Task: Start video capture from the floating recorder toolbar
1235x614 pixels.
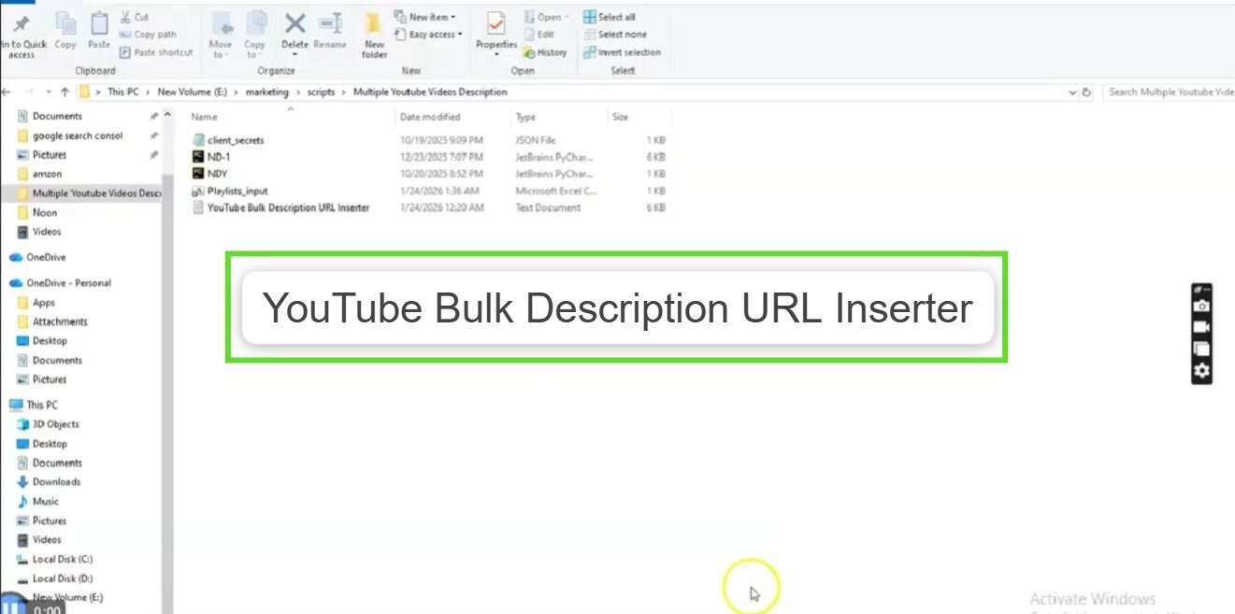Action: [1200, 327]
